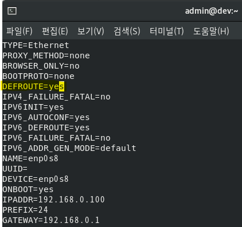Click the DEVICE=enp0s8 line
The image size is (242, 227).
click(x=36, y=179)
